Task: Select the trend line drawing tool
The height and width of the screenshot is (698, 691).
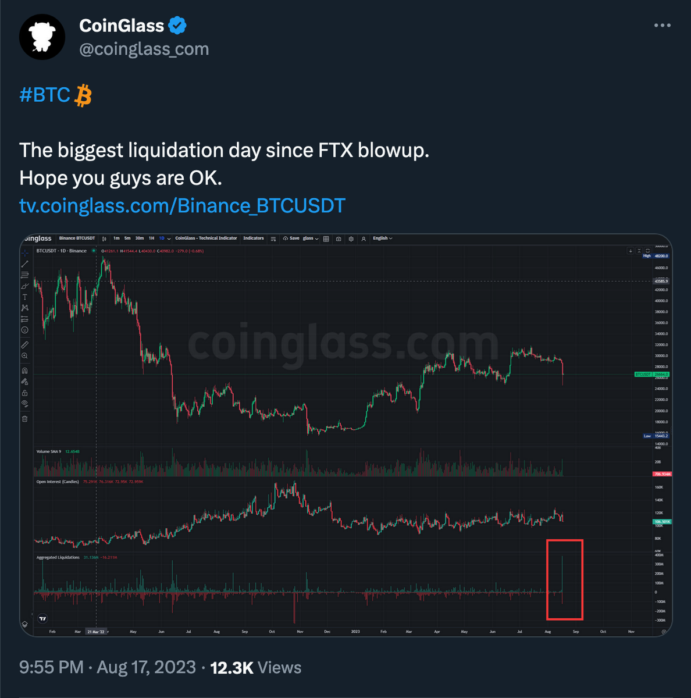Action: coord(25,265)
